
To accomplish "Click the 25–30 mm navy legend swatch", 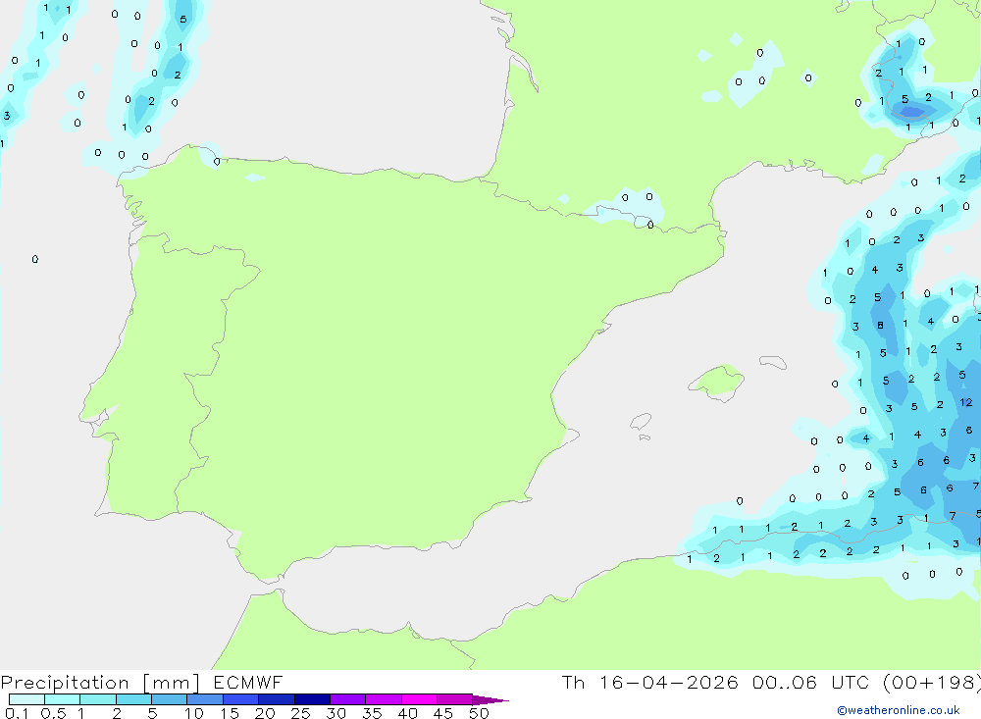I will (x=312, y=699).
